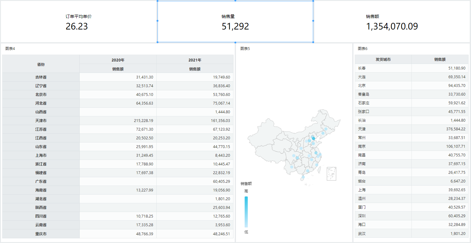Click the 48,766.39 cell for 重庆市
The image size is (471, 243).
click(118, 234)
